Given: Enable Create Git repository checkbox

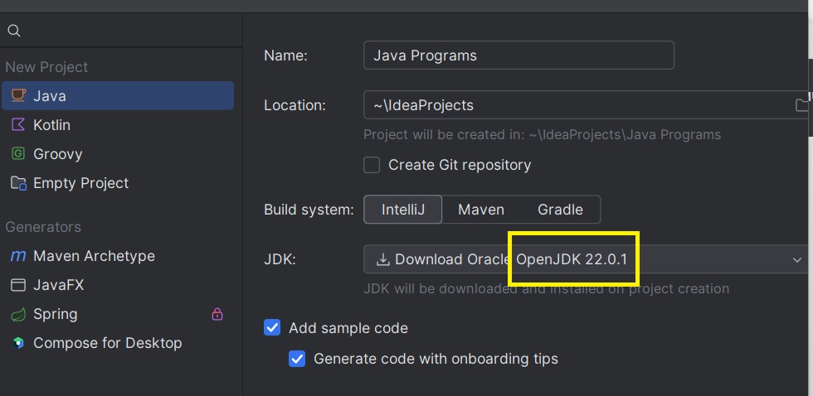Looking at the screenshot, I should pos(372,165).
